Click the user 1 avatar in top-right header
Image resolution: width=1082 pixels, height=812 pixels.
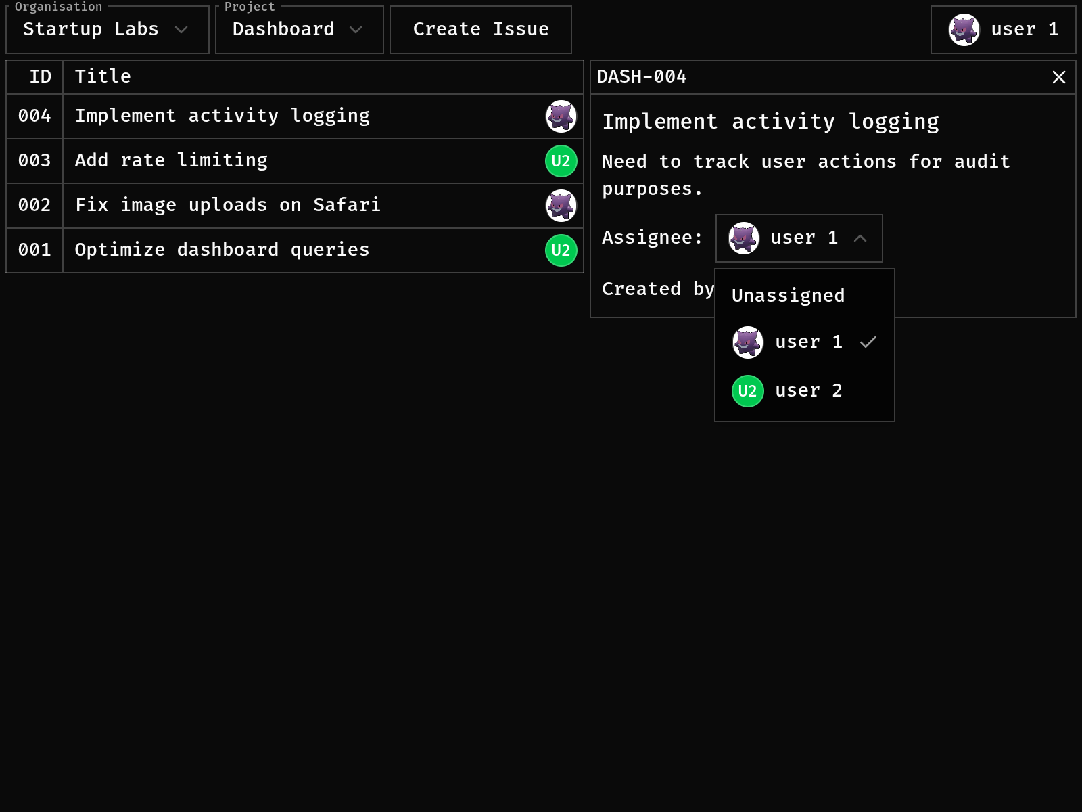click(964, 30)
